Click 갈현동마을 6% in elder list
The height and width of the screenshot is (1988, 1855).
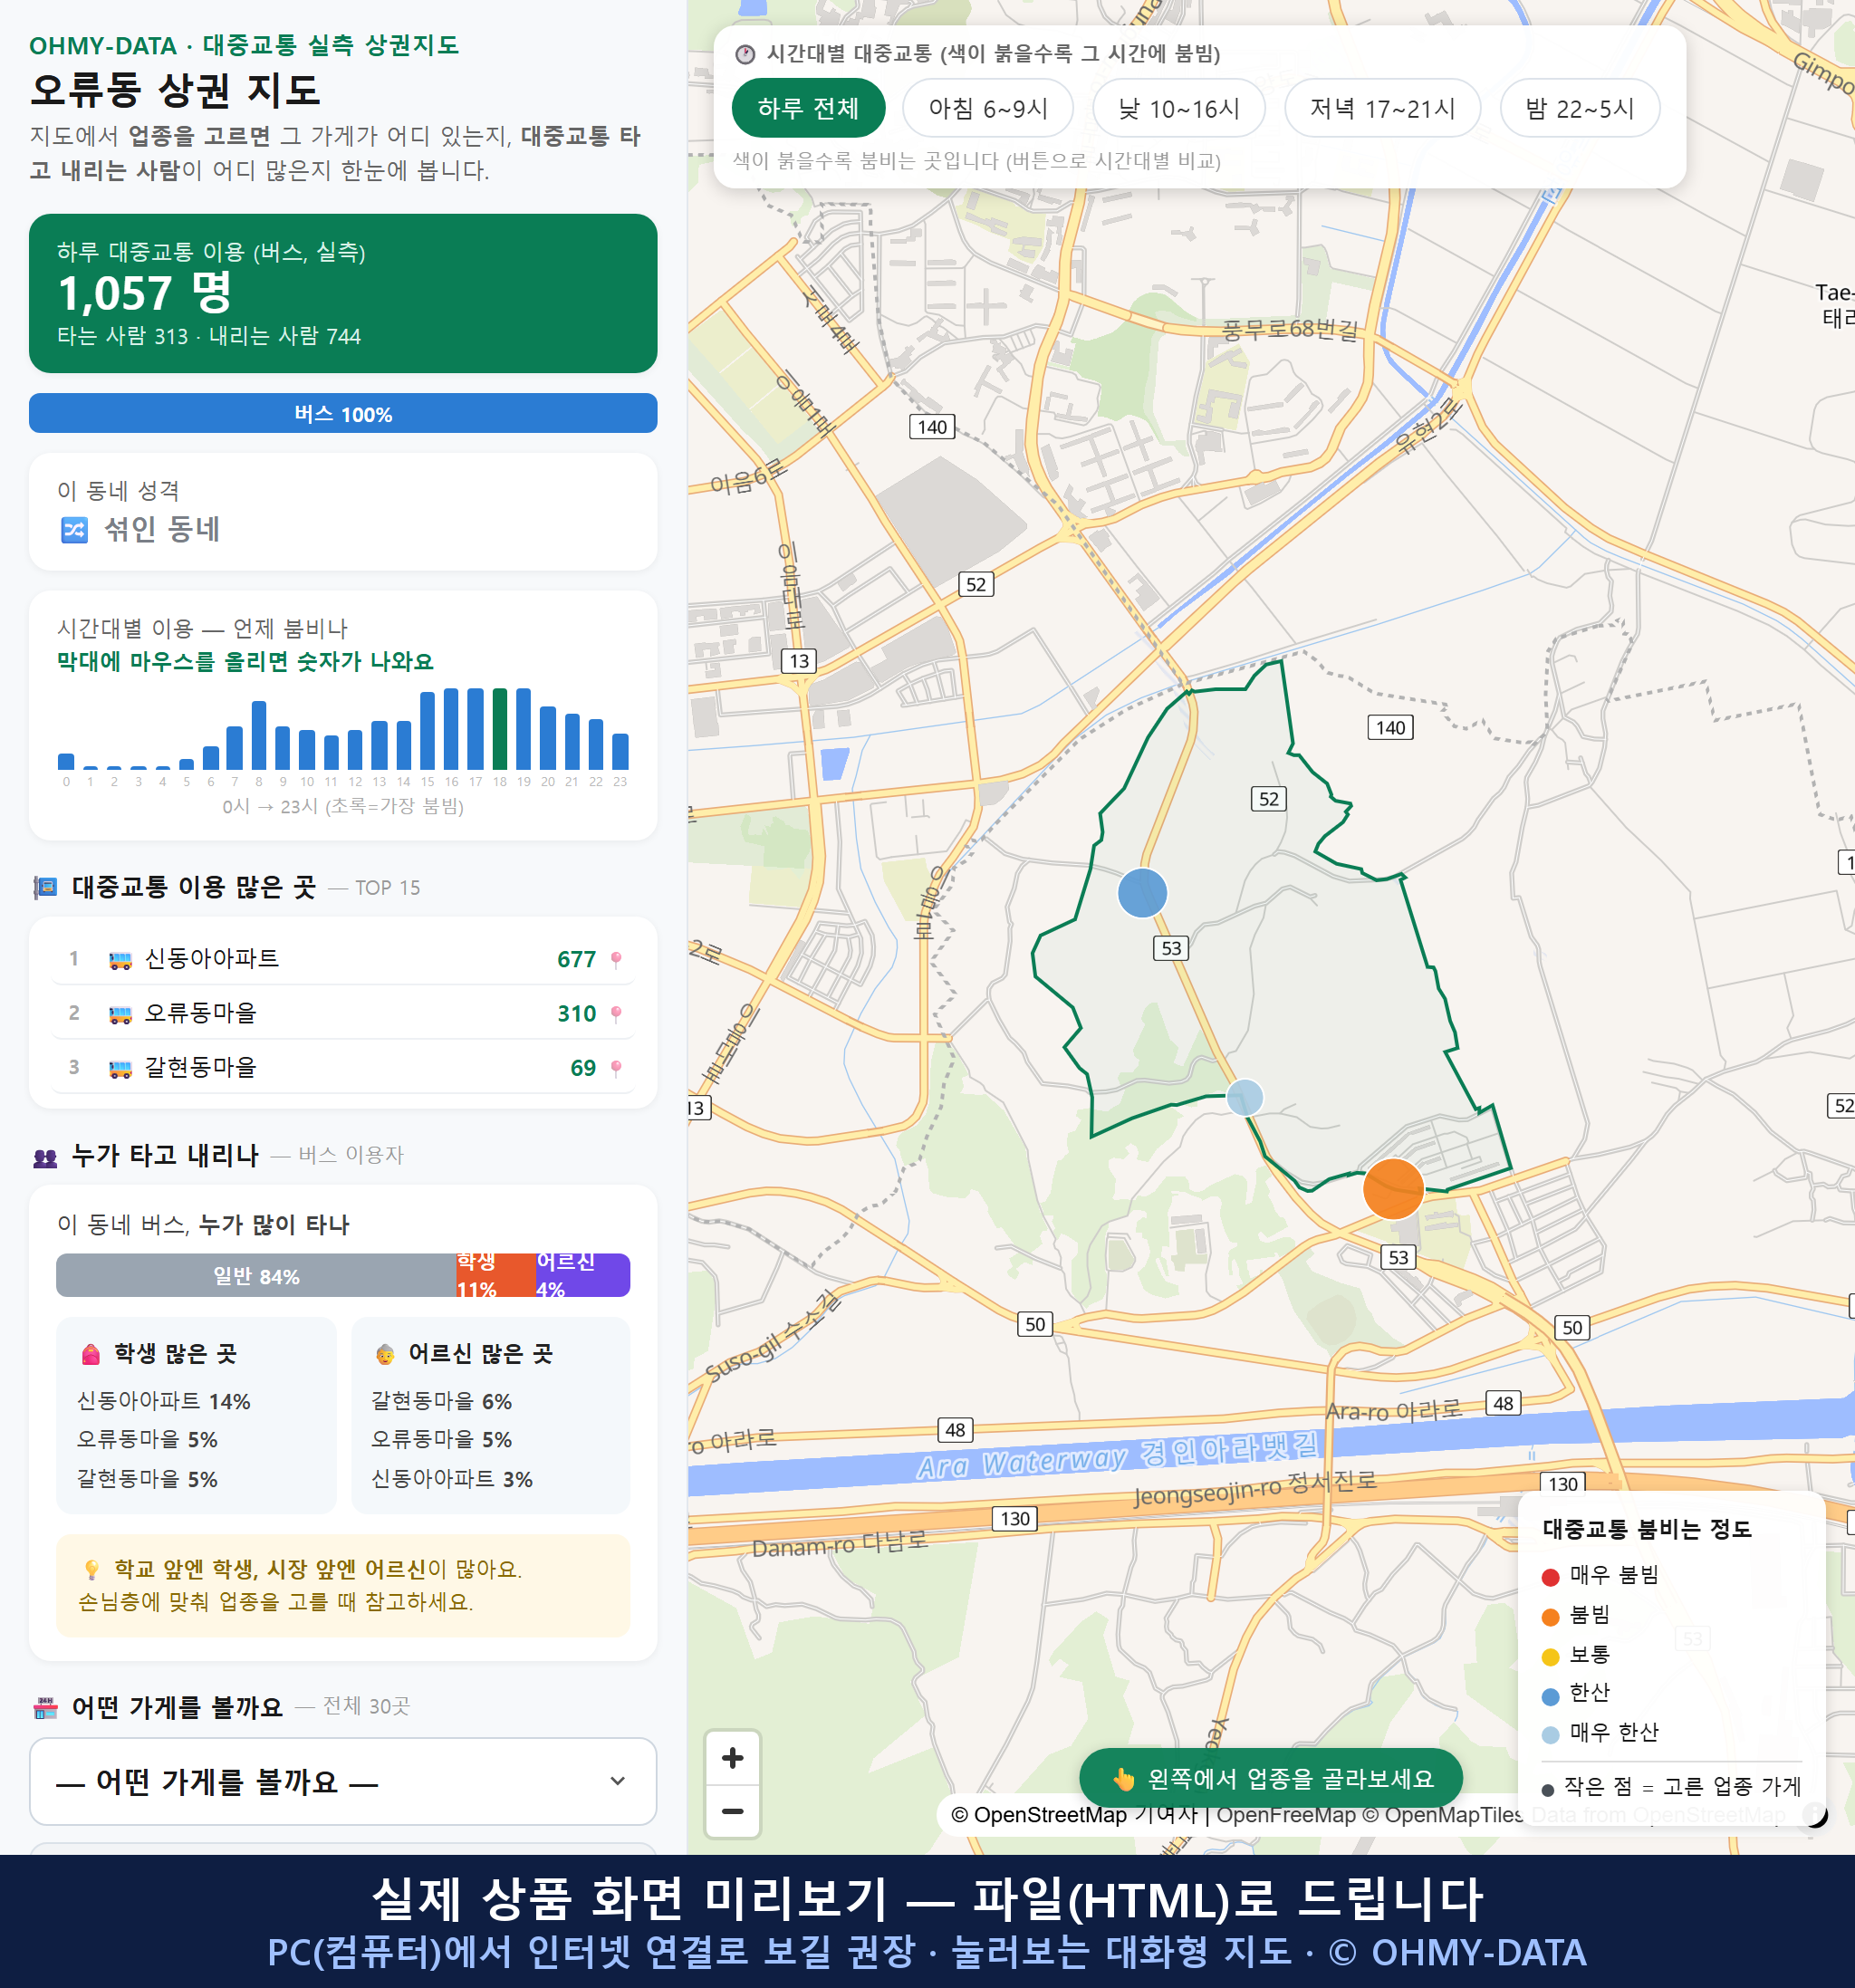pyautogui.click(x=441, y=1401)
